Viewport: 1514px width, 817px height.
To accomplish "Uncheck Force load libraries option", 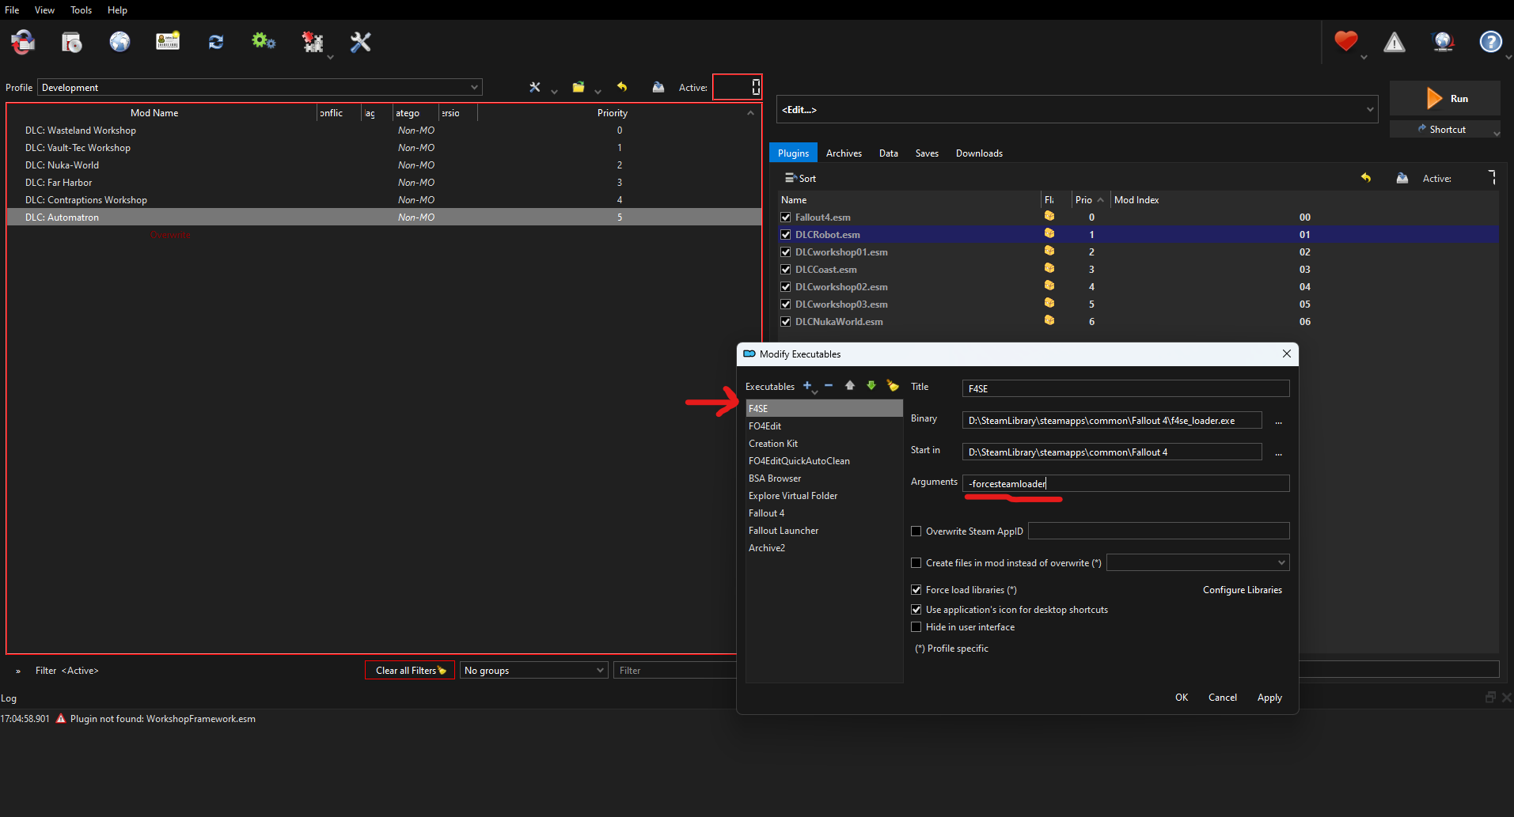I will 916,590.
